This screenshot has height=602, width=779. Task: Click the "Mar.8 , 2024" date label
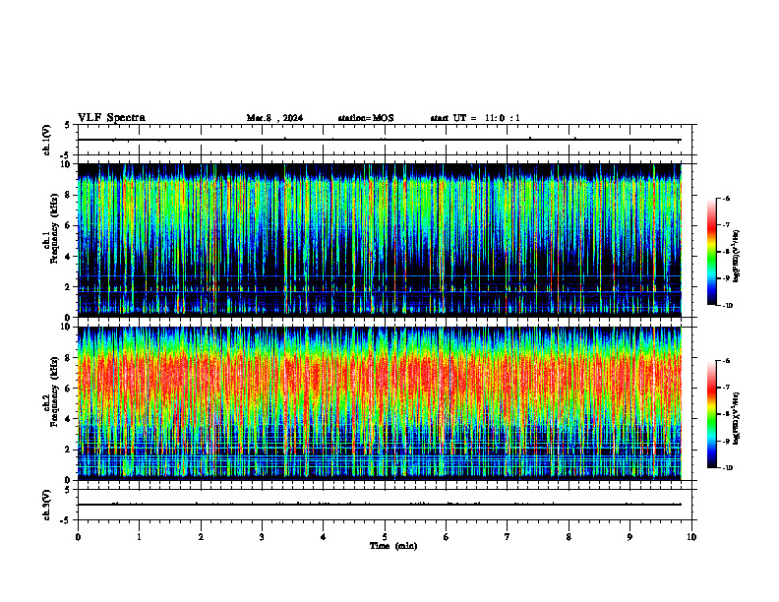(274, 118)
